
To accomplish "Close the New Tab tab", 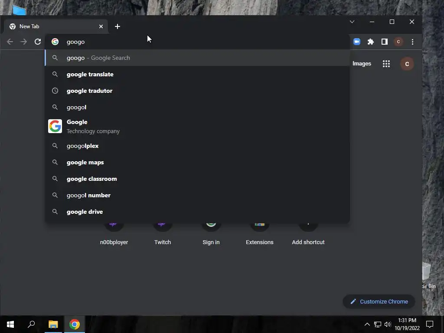I will point(101,26).
